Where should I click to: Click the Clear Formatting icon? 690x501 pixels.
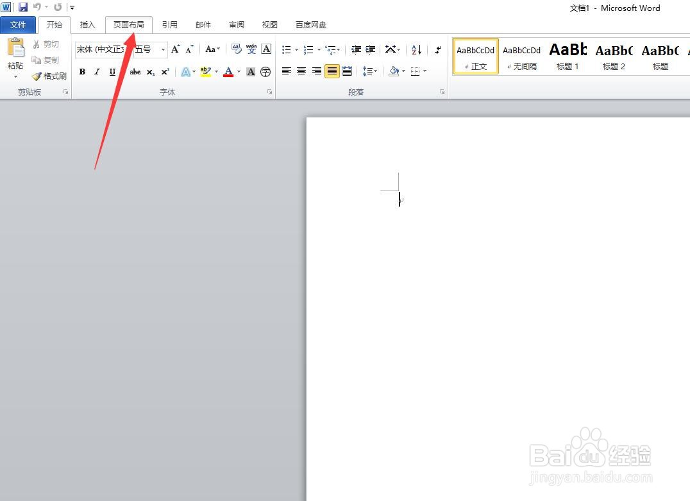point(237,49)
